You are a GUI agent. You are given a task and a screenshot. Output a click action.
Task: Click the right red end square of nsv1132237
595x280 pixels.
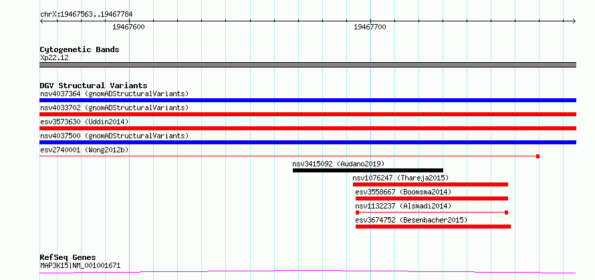pos(506,213)
